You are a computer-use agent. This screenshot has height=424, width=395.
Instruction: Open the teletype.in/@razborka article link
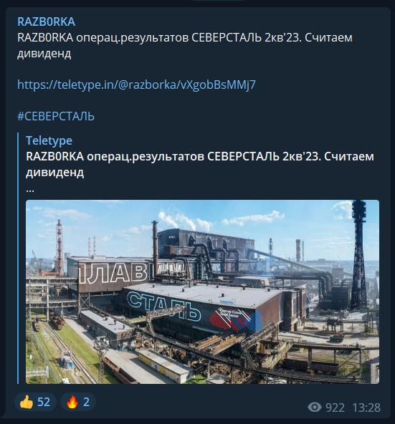coord(136,85)
